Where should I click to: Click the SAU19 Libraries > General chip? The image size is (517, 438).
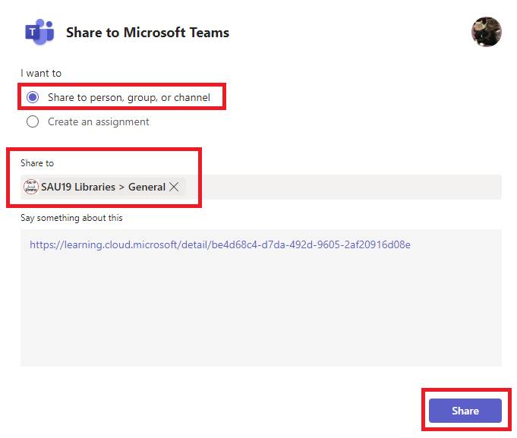[x=103, y=187]
